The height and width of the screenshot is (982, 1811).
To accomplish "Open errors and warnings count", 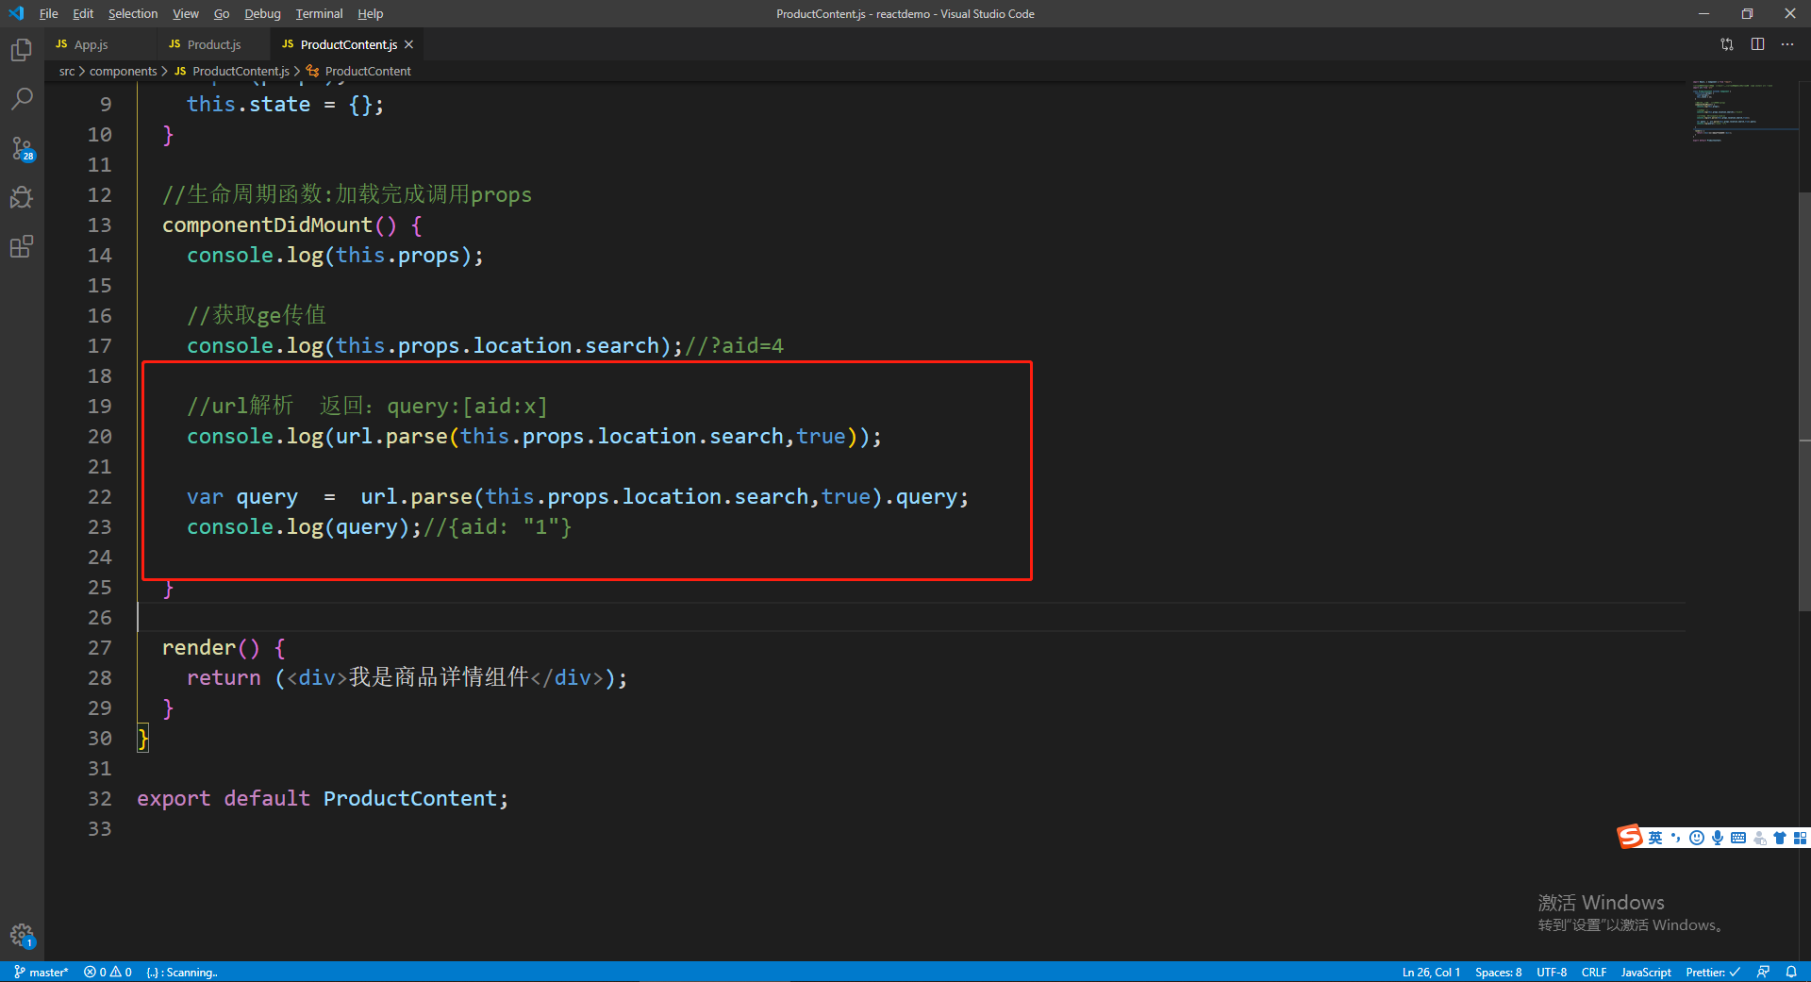I will pos(108,972).
